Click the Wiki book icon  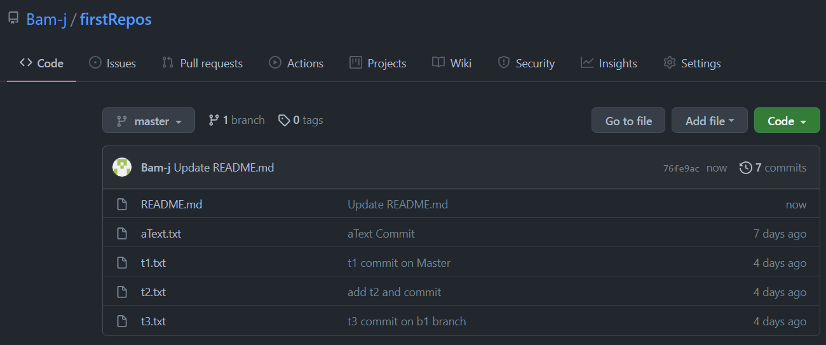(x=438, y=62)
